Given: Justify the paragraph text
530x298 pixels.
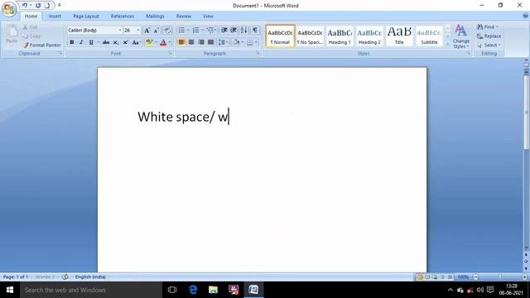Looking at the screenshot, I should pyautogui.click(x=211, y=42).
